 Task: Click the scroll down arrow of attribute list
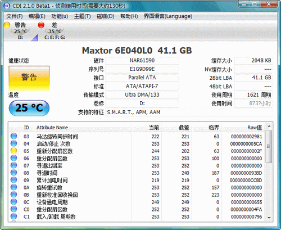click(x=269, y=218)
